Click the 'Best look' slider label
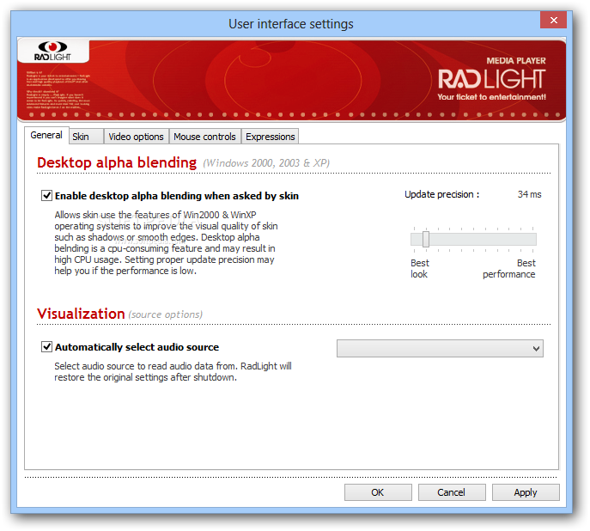Viewport: 590px width, 531px height. coord(420,269)
